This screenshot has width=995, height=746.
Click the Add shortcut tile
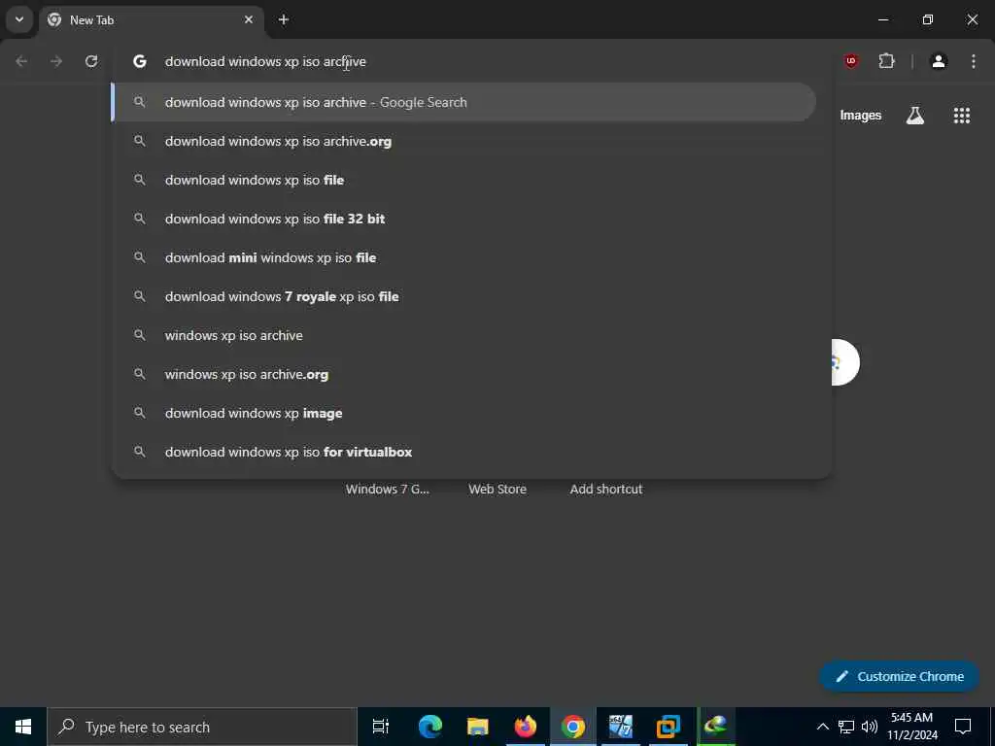(606, 490)
